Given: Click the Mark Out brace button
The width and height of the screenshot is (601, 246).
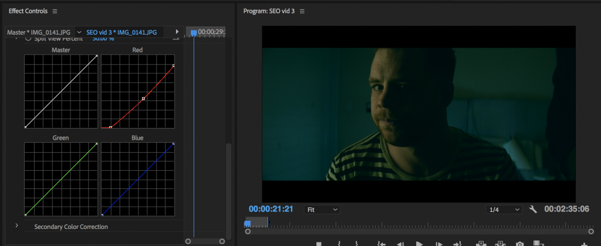Looking at the screenshot, I should 356,244.
